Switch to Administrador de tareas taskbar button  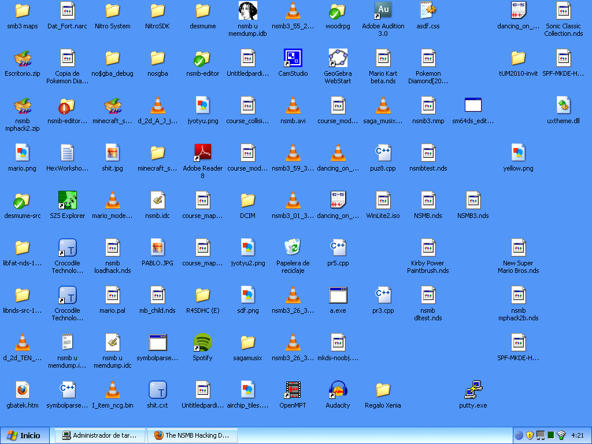(x=99, y=435)
